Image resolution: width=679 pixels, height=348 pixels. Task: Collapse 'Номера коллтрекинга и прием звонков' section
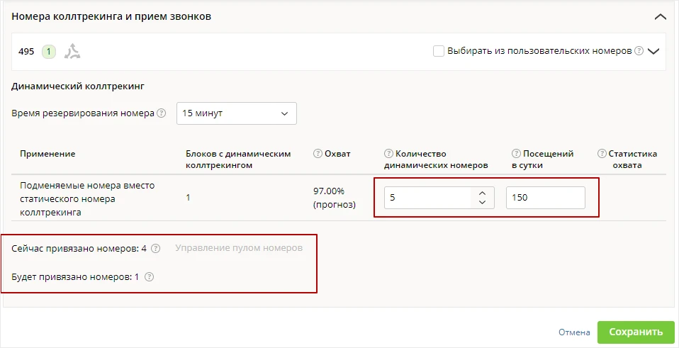click(661, 17)
